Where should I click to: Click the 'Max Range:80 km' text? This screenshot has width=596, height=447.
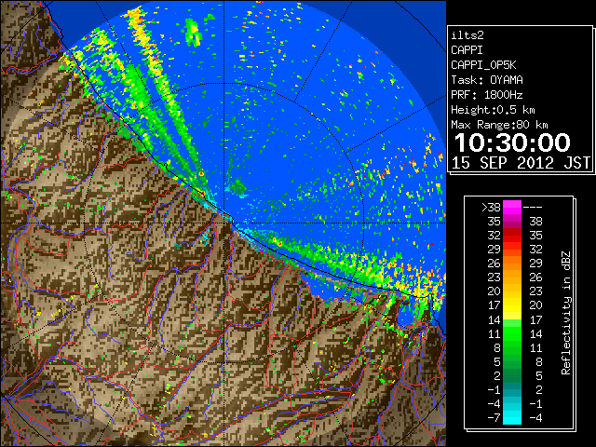499,125
